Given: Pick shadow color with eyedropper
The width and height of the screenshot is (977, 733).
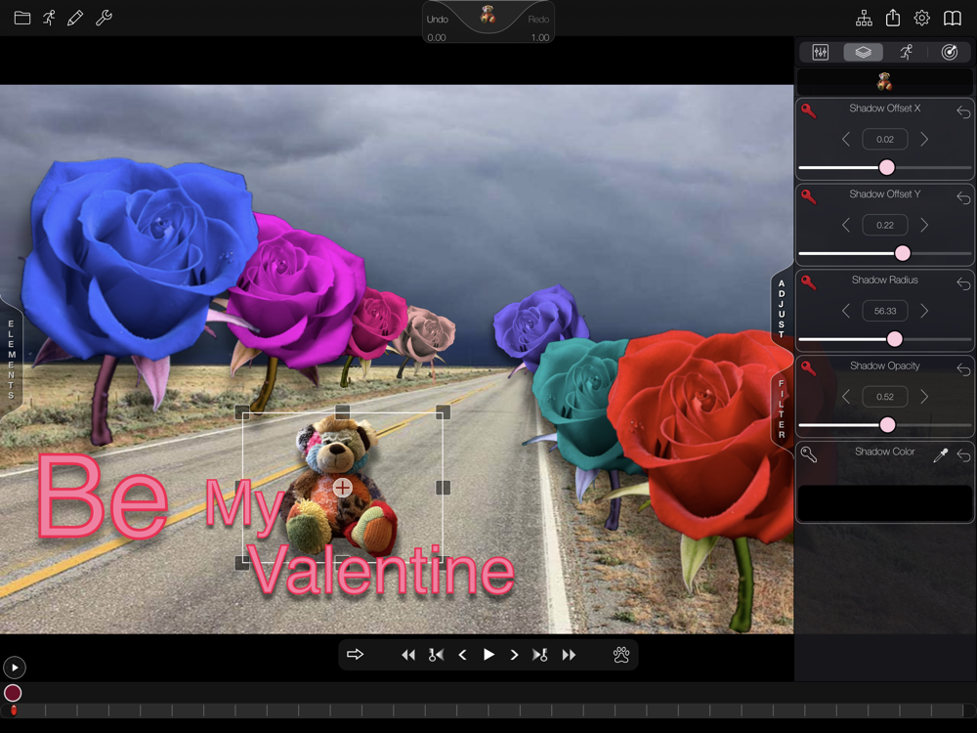Looking at the screenshot, I should (941, 455).
